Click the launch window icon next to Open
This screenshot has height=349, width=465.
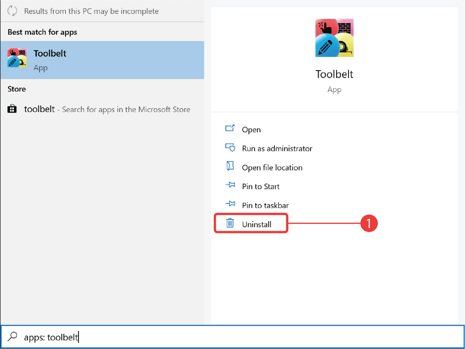pyautogui.click(x=230, y=128)
